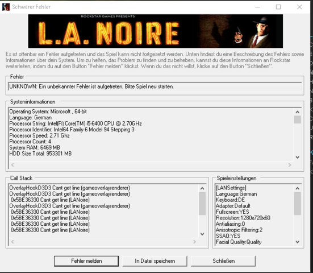
Task: Click the Schließen button
Action: (x=223, y=261)
